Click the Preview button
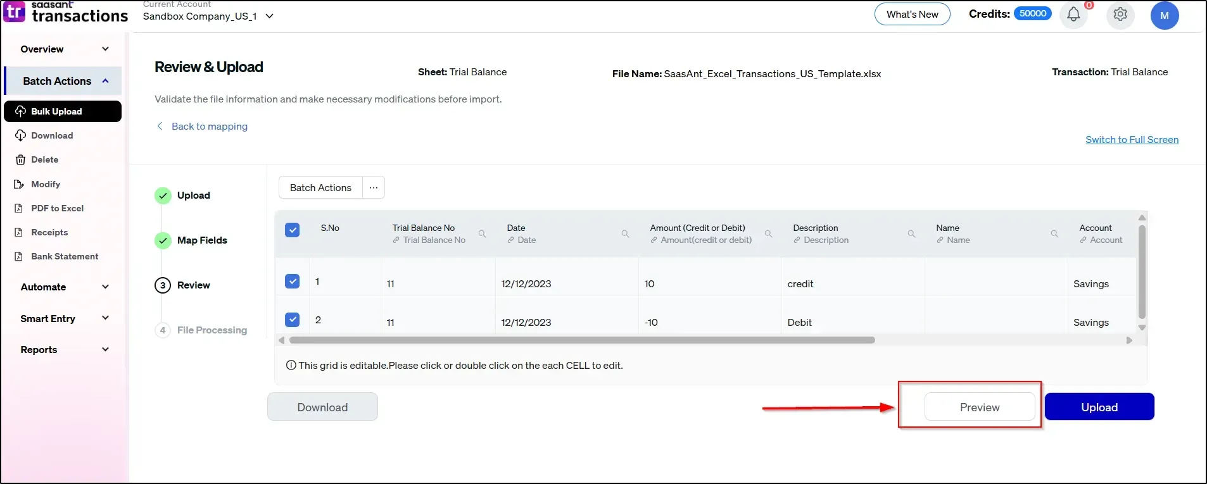Image resolution: width=1207 pixels, height=484 pixels. pos(980,407)
